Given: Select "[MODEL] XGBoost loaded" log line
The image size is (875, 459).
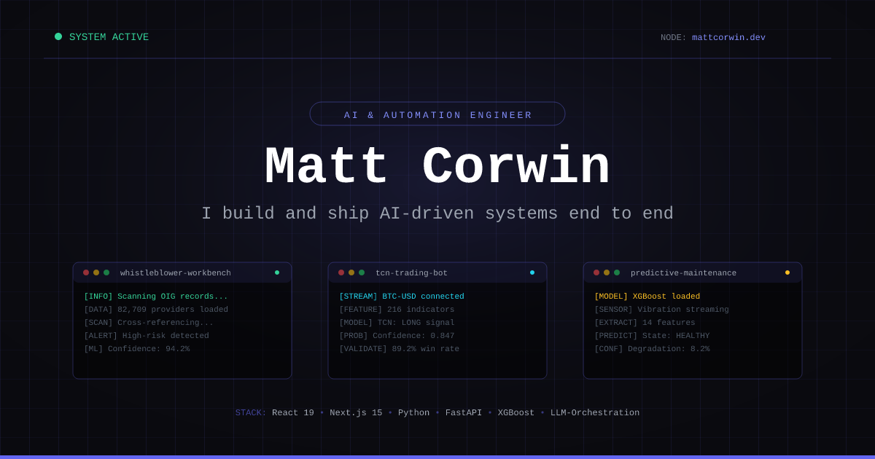Looking at the screenshot, I should coord(647,297).
